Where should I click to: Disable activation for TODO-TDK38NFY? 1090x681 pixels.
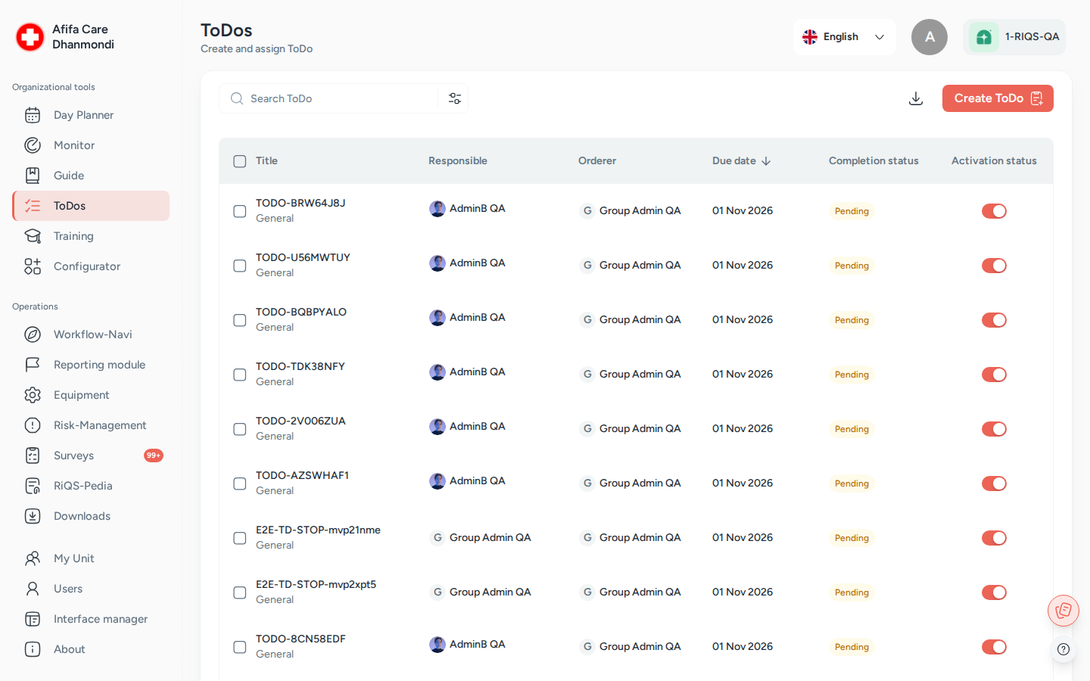tap(994, 375)
